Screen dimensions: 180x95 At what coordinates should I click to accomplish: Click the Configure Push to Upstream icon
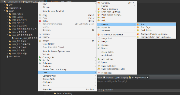(138, 34)
